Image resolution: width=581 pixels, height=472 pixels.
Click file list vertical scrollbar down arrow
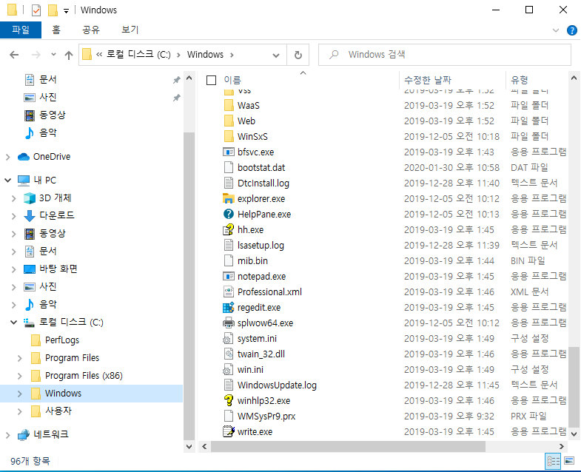(x=574, y=434)
